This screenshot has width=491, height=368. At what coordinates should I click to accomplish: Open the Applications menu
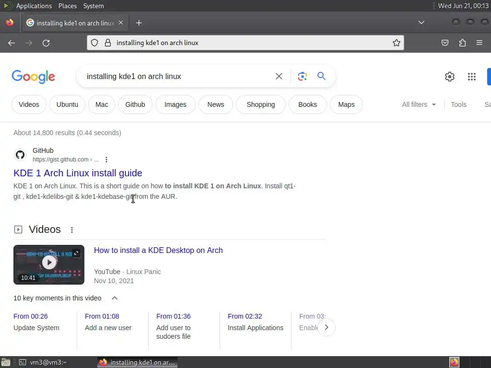pyautogui.click(x=34, y=6)
